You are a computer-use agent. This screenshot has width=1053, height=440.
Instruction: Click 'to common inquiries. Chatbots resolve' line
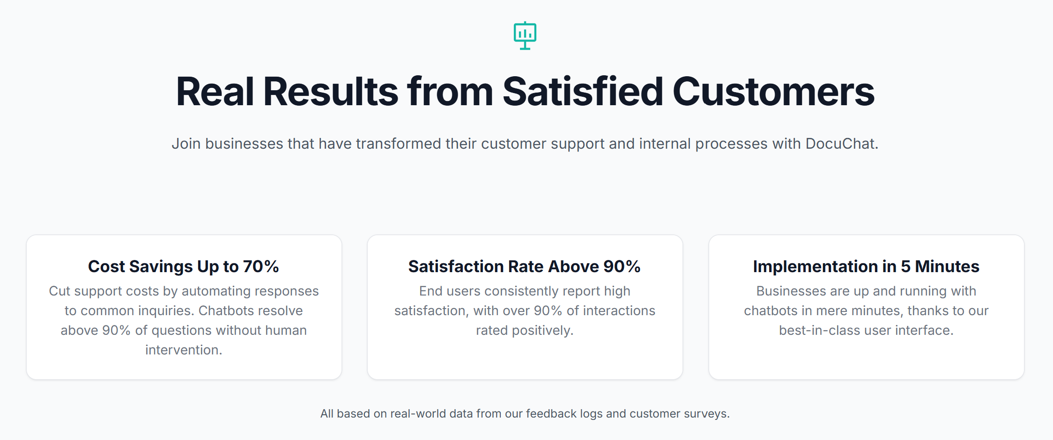pos(184,311)
